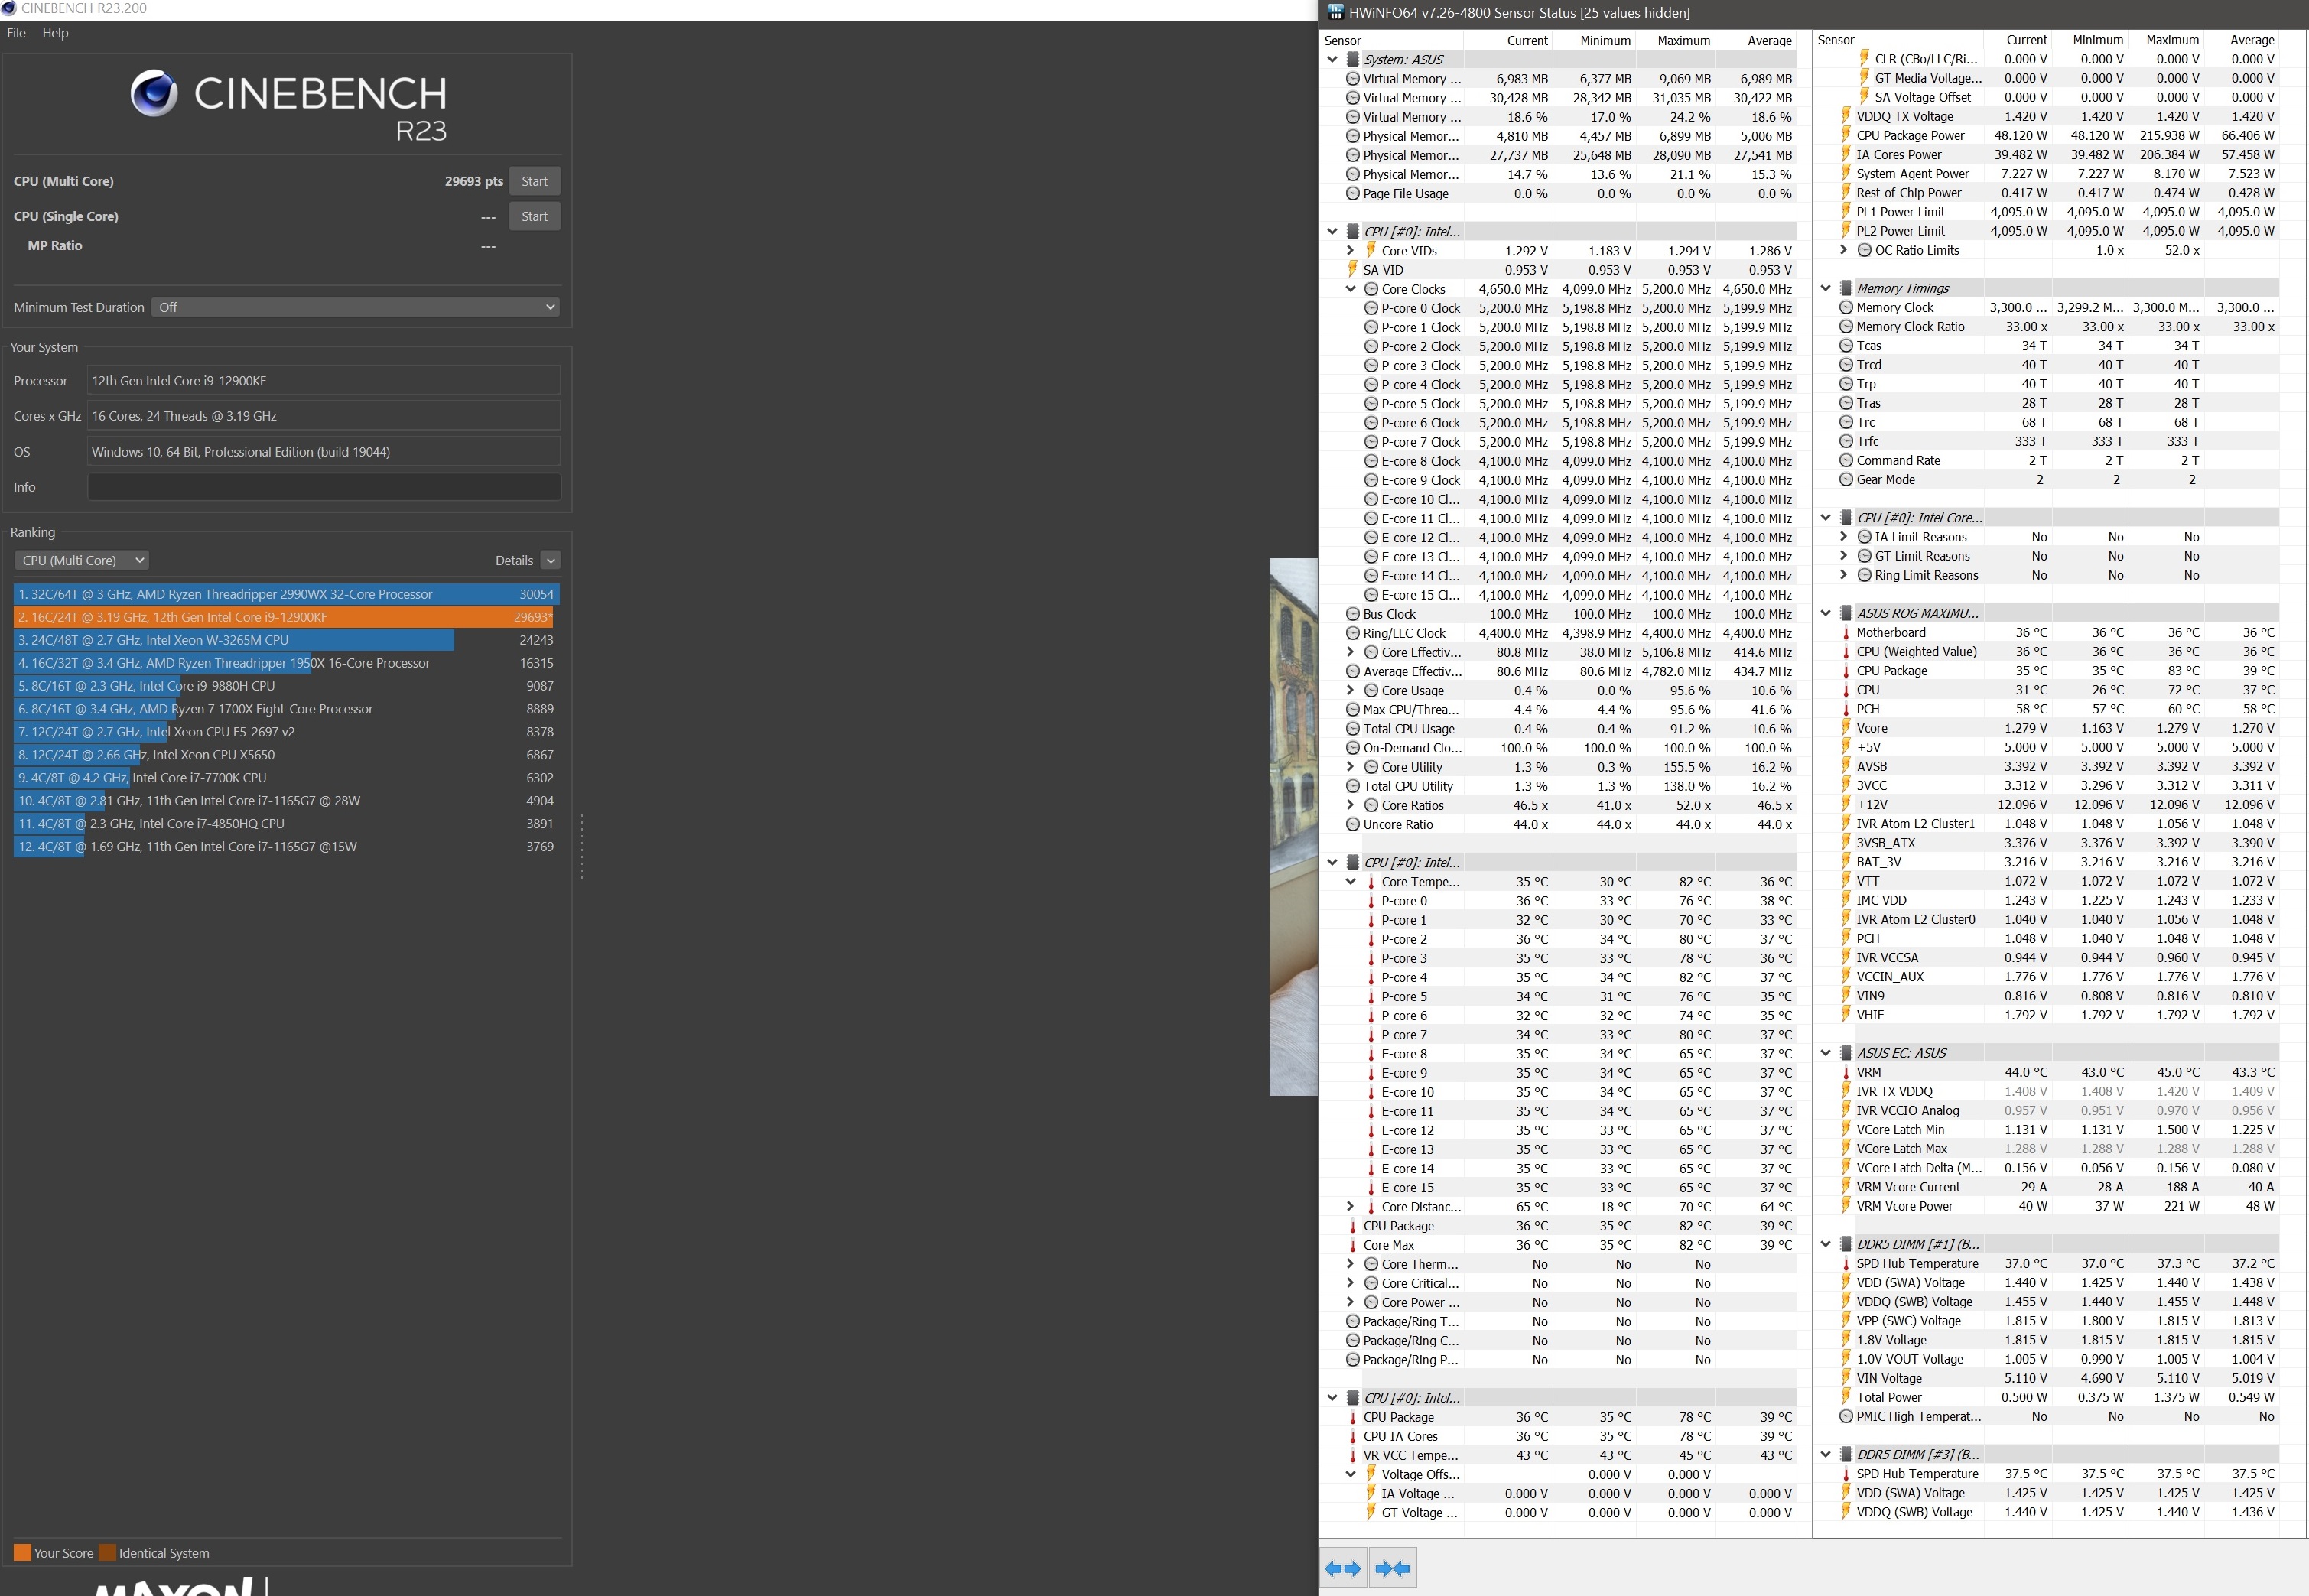Open the Details dropdown arrow in Ranking
2309x1596 pixels.
coord(551,560)
